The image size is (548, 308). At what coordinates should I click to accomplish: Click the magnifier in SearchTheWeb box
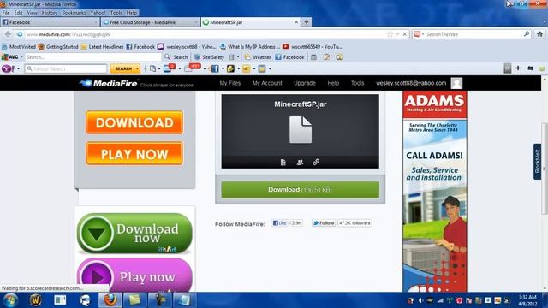pos(527,34)
